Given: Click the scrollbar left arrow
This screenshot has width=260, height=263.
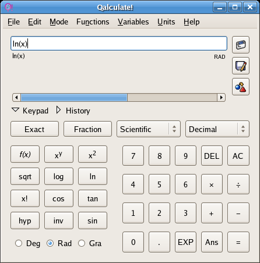Looking at the screenshot, I should pos(16,97).
